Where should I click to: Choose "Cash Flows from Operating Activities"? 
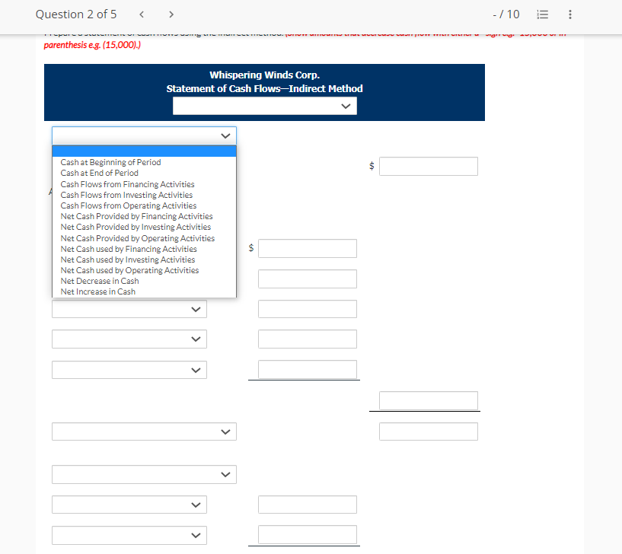[128, 205]
